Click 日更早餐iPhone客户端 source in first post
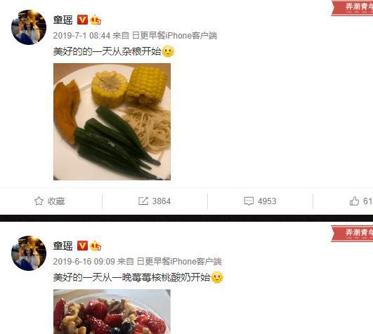 174,36
